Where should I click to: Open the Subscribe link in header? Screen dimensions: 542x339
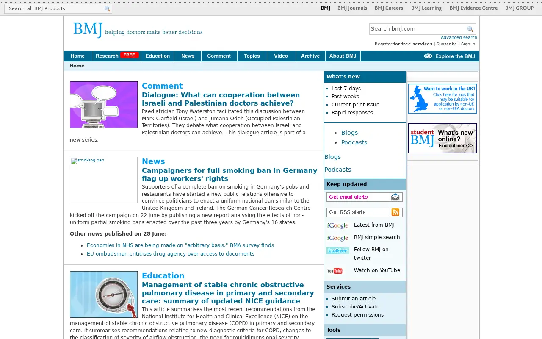click(447, 44)
